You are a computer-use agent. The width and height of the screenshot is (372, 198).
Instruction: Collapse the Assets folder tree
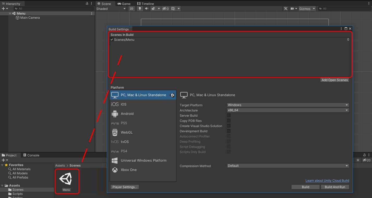pyautogui.click(x=2, y=186)
